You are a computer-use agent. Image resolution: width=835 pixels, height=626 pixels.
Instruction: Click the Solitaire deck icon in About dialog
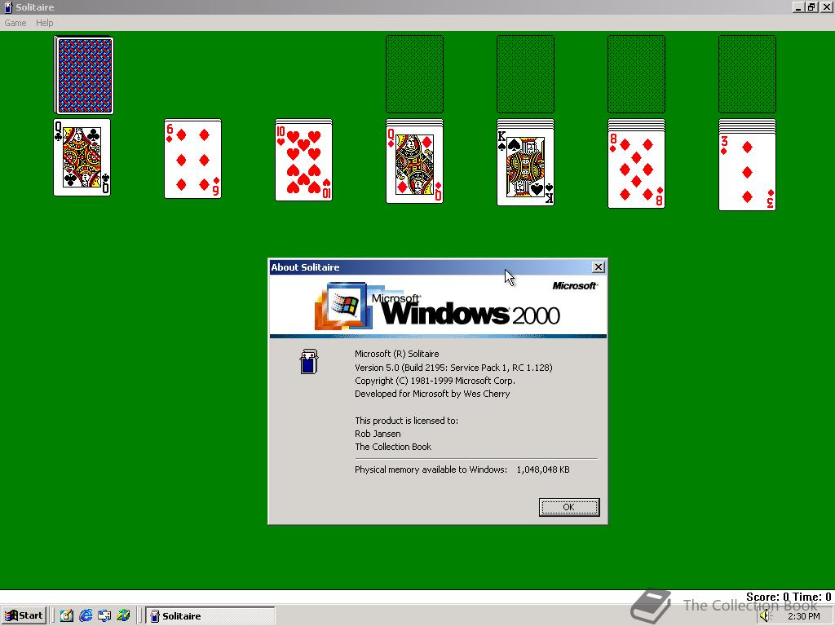click(x=309, y=361)
